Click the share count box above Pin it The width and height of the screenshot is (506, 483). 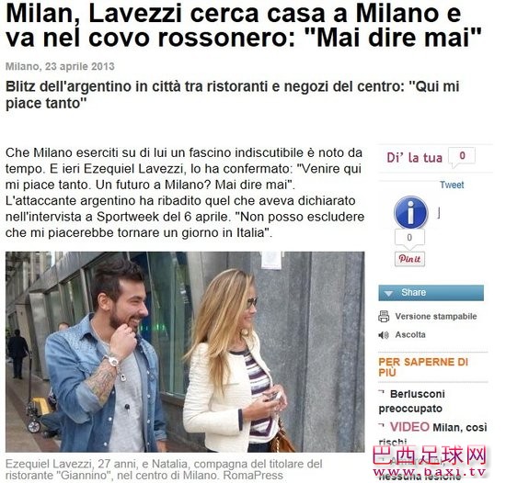point(409,238)
